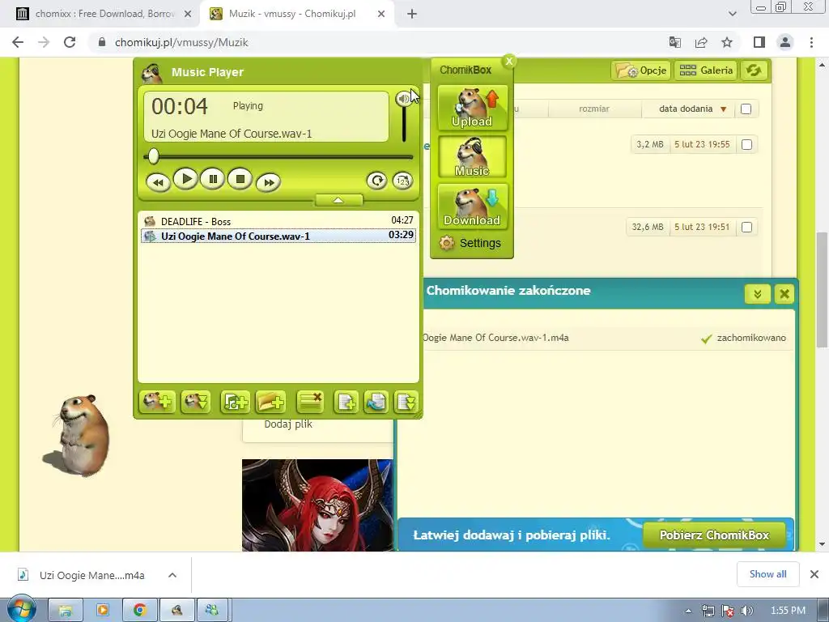Pause the currently playing track

point(213,179)
